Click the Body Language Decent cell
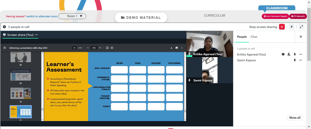 click(119, 70)
